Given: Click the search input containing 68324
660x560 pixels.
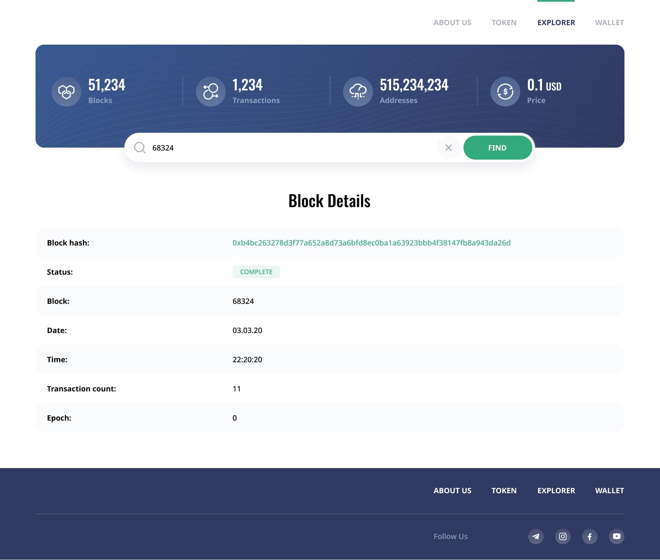Looking at the screenshot, I should pyautogui.click(x=290, y=148).
